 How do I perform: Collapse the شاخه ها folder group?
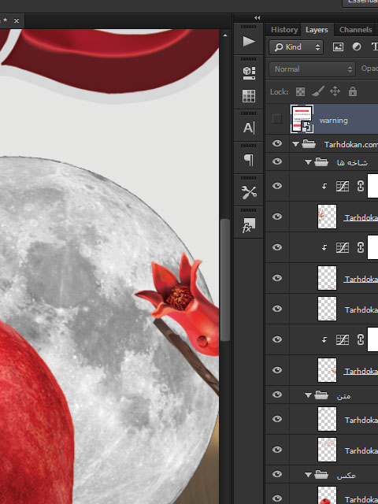click(308, 162)
